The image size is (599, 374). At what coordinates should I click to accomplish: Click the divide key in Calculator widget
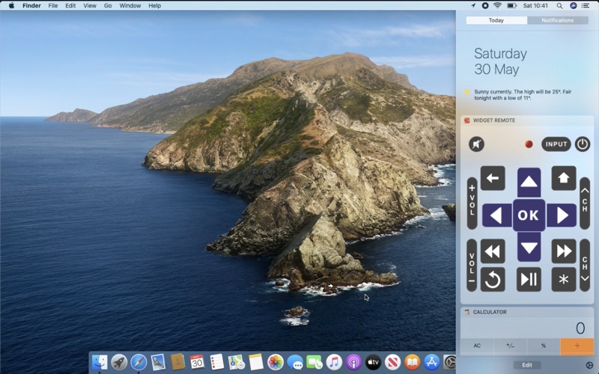click(577, 346)
